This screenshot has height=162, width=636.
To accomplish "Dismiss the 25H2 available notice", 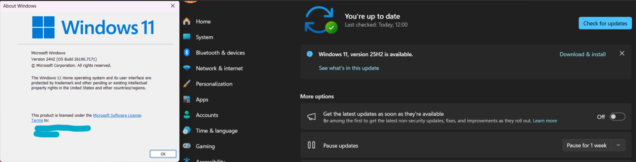I will (622, 53).
